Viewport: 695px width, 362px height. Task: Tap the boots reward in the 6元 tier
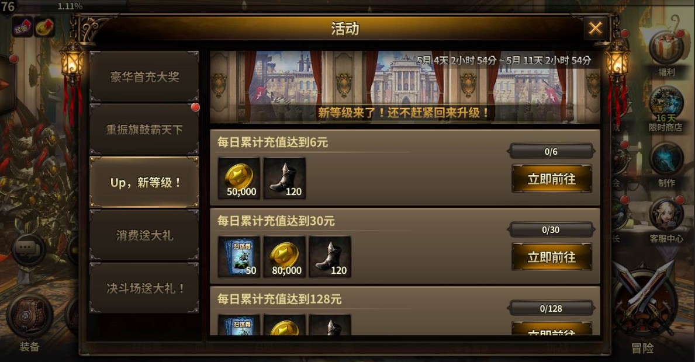285,178
